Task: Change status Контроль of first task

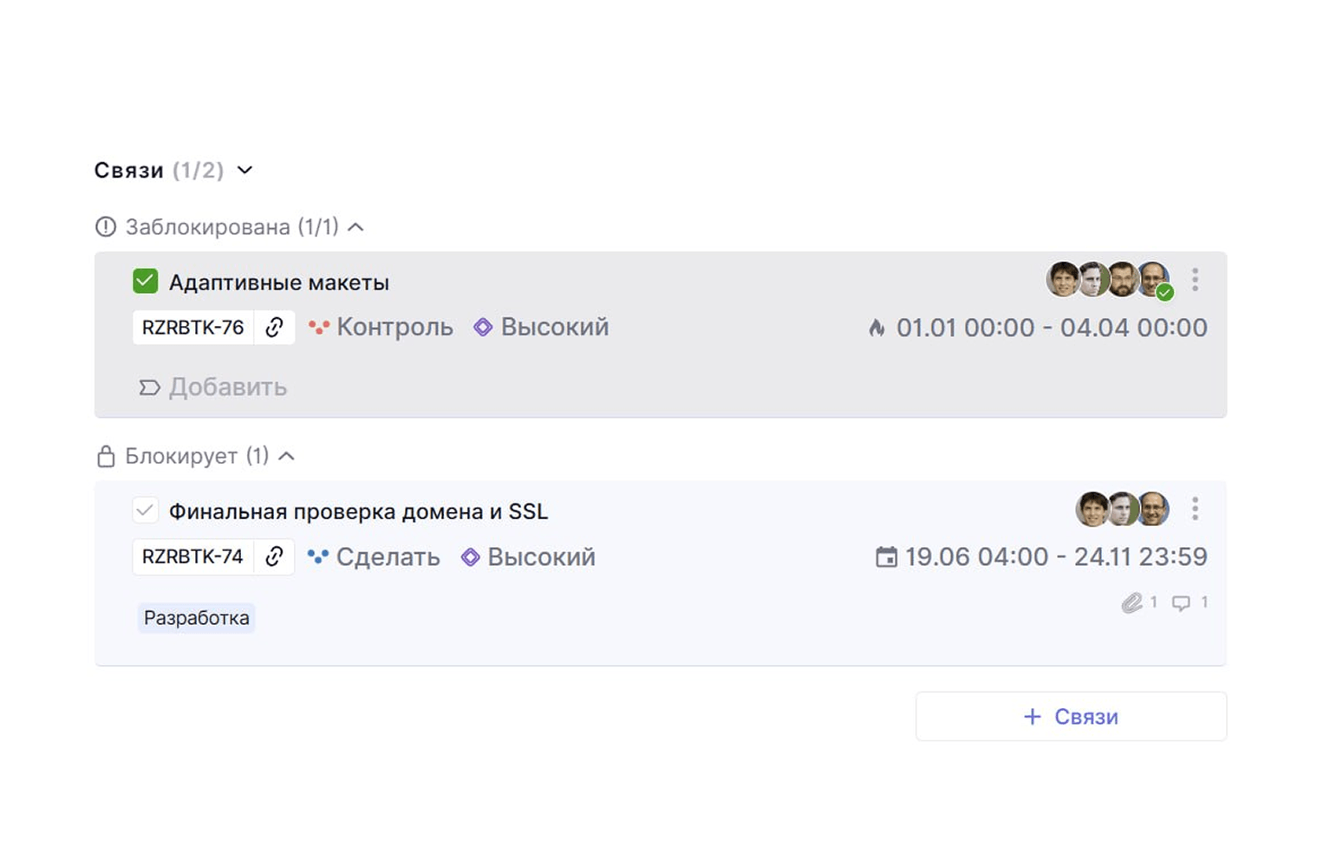Action: tap(381, 328)
